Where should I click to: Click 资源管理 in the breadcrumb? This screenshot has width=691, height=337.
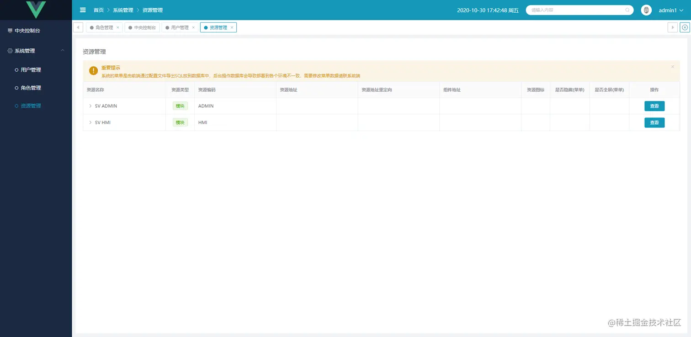point(152,10)
